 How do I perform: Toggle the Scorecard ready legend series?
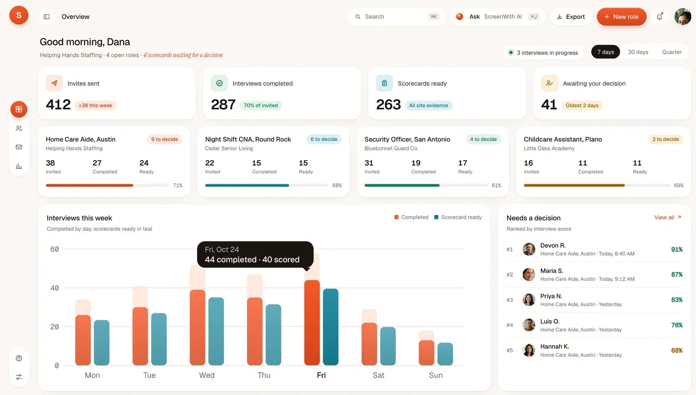click(x=458, y=217)
